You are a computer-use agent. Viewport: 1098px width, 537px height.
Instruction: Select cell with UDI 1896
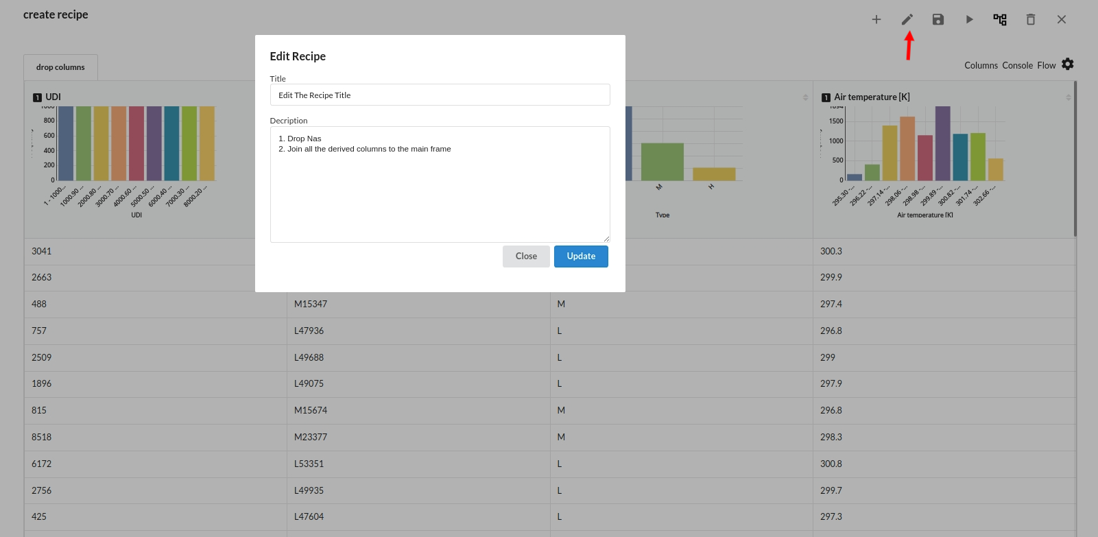click(x=155, y=384)
